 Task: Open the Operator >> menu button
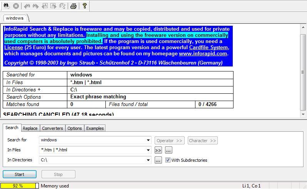170,141
